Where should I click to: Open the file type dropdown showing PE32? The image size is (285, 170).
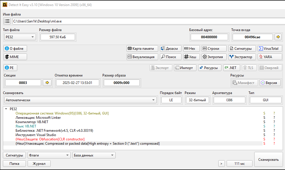[x=20, y=37]
